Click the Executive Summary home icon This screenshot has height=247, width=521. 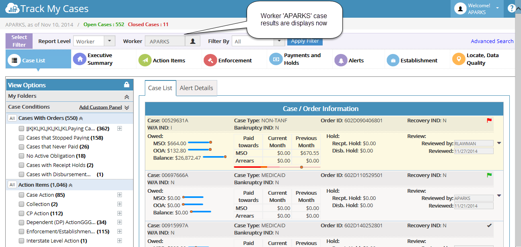80,59
